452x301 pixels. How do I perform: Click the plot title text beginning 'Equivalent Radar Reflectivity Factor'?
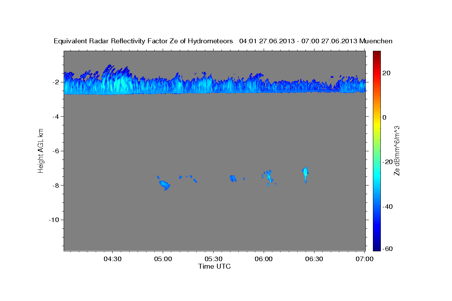223,41
